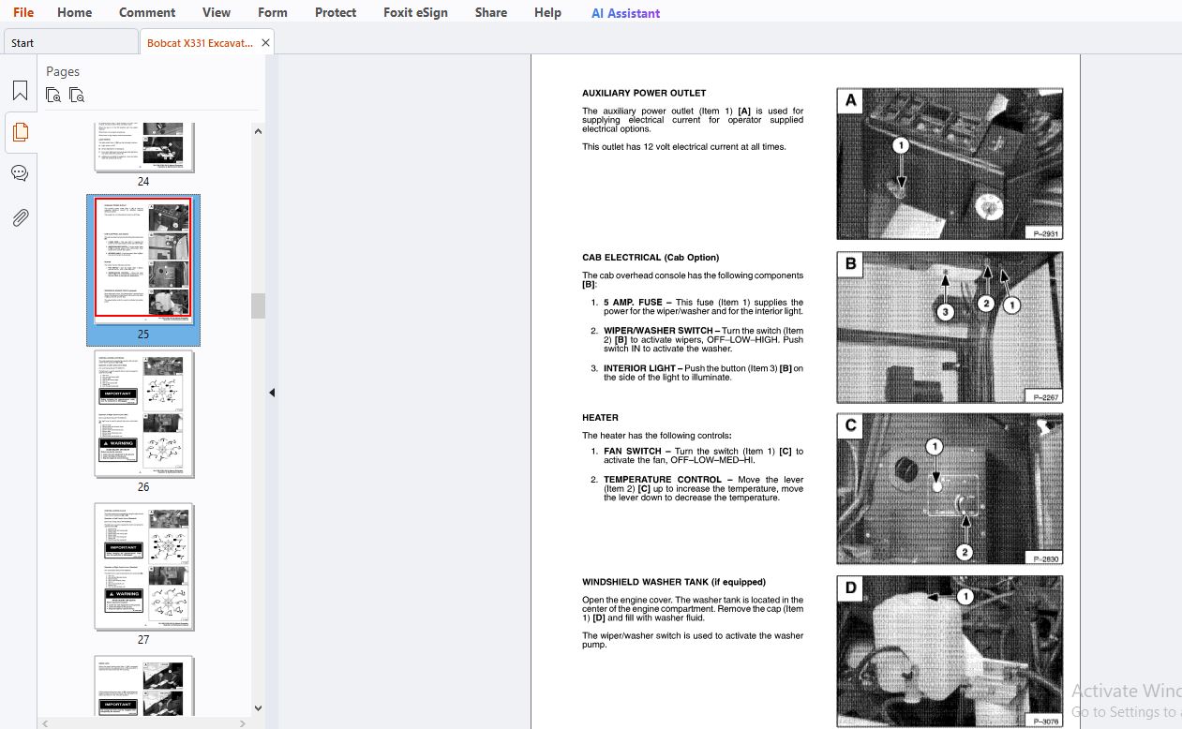Viewport: 1182px width, 729px height.
Task: Click the WINDSHIELD WASHER TANK heading
Action: tap(674, 582)
